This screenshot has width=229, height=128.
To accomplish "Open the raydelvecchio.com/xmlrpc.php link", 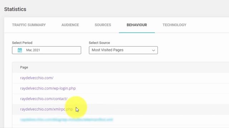I will [x=47, y=109].
